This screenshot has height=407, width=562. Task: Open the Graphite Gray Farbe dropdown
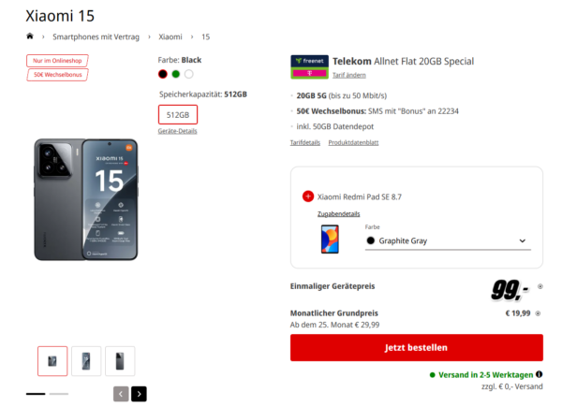(446, 240)
